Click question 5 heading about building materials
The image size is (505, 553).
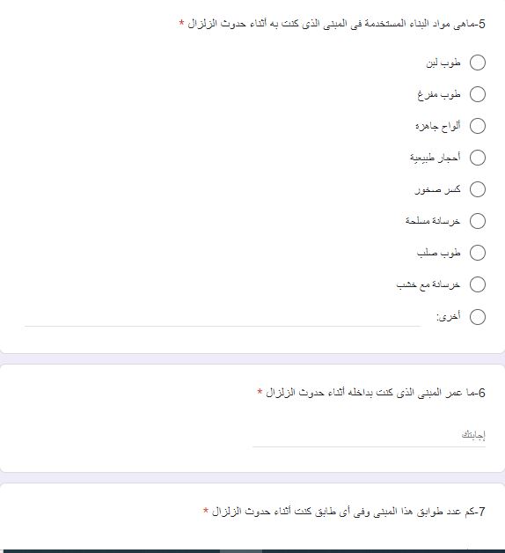(x=332, y=24)
